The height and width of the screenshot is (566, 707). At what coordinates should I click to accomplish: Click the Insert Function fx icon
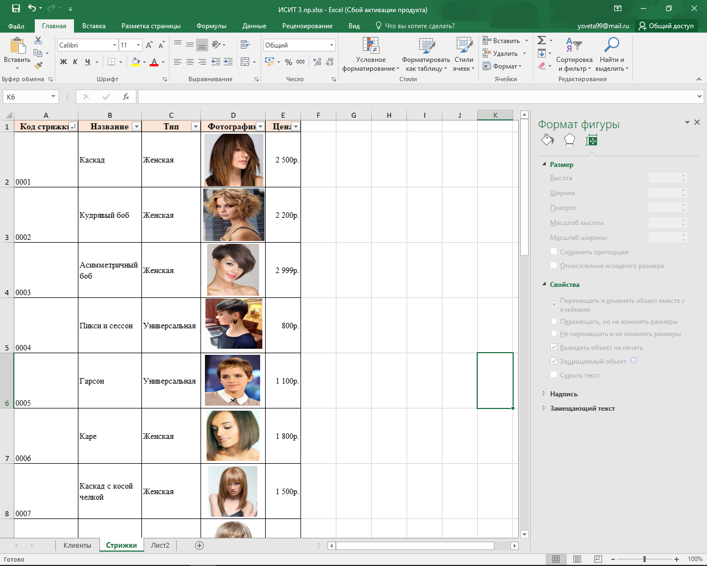tap(126, 97)
